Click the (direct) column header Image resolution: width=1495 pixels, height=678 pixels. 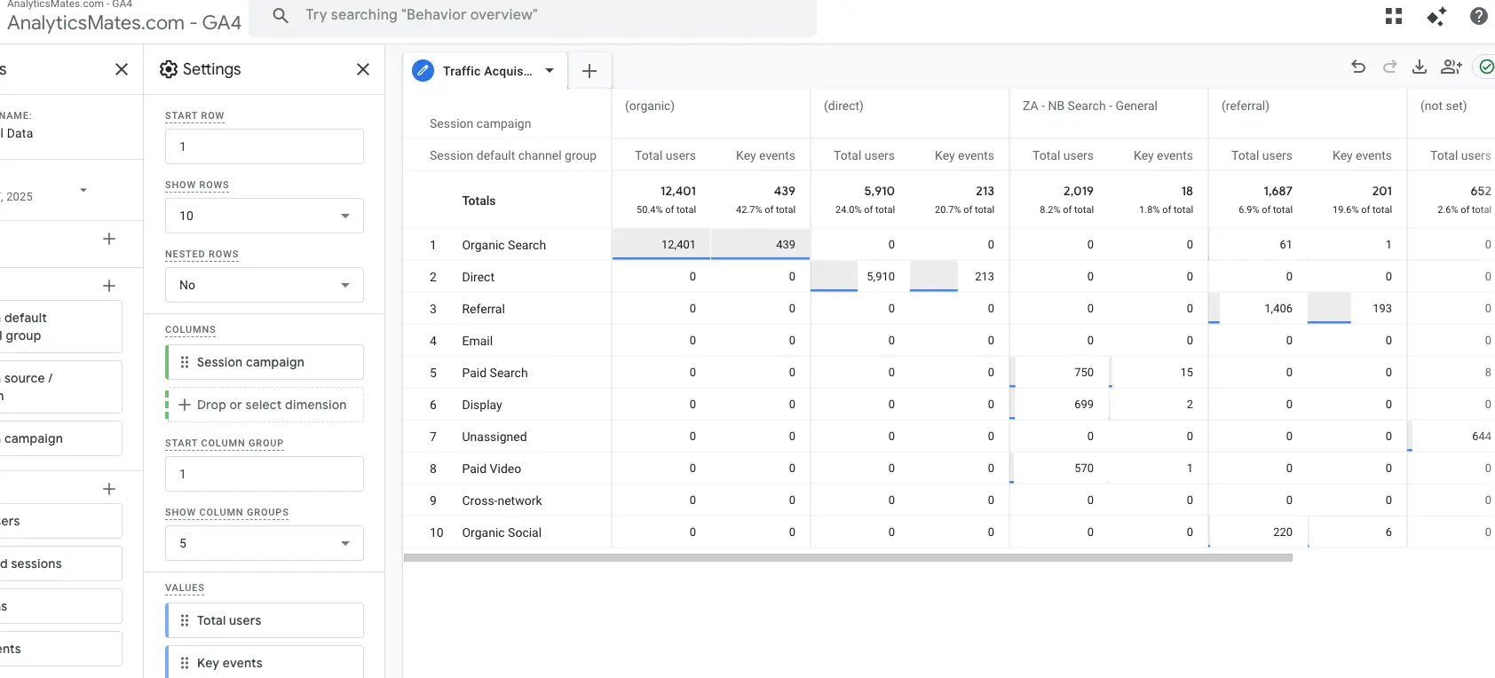(x=843, y=106)
